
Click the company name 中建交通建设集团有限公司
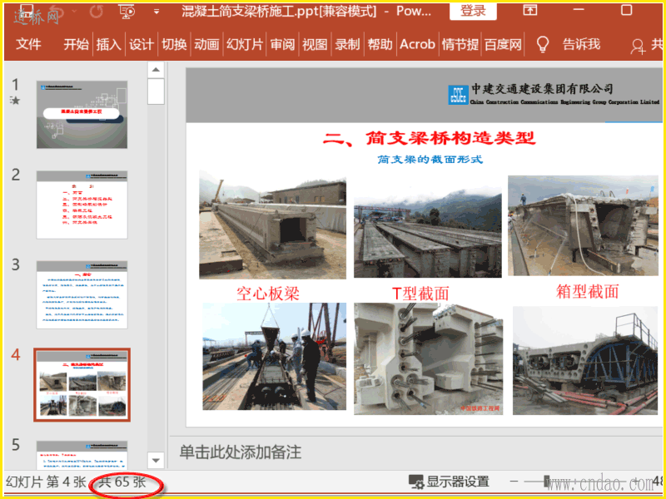(x=543, y=89)
